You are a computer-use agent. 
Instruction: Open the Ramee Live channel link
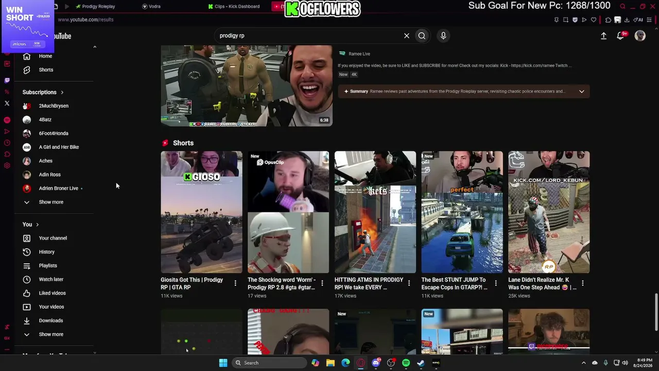[x=359, y=54]
